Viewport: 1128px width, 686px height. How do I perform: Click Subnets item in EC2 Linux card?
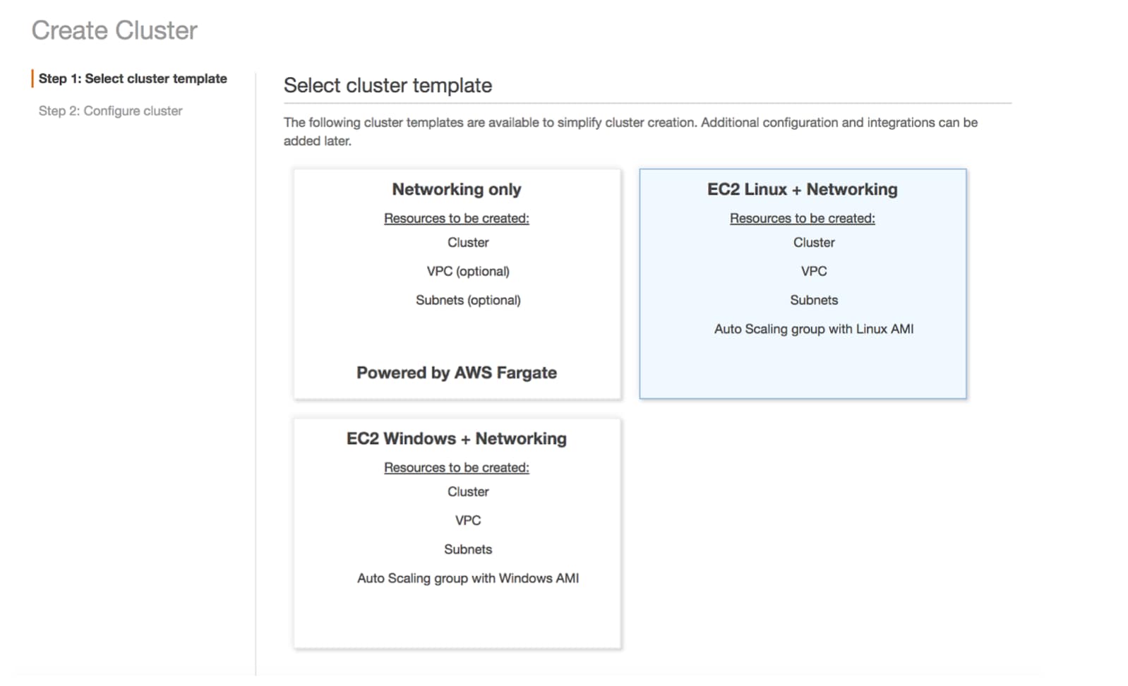[x=813, y=300]
